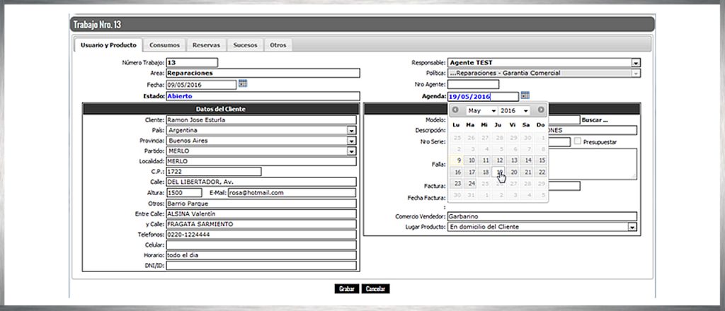The height and width of the screenshot is (311, 725).
Task: Switch to the Sucesos tab
Action: (x=245, y=45)
